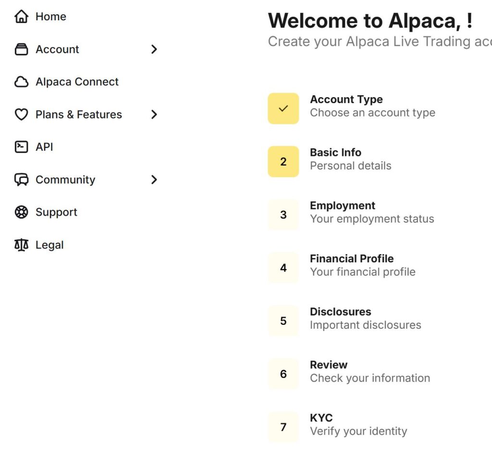Click 'Your financial profile' text
492x463 pixels.
click(x=362, y=272)
